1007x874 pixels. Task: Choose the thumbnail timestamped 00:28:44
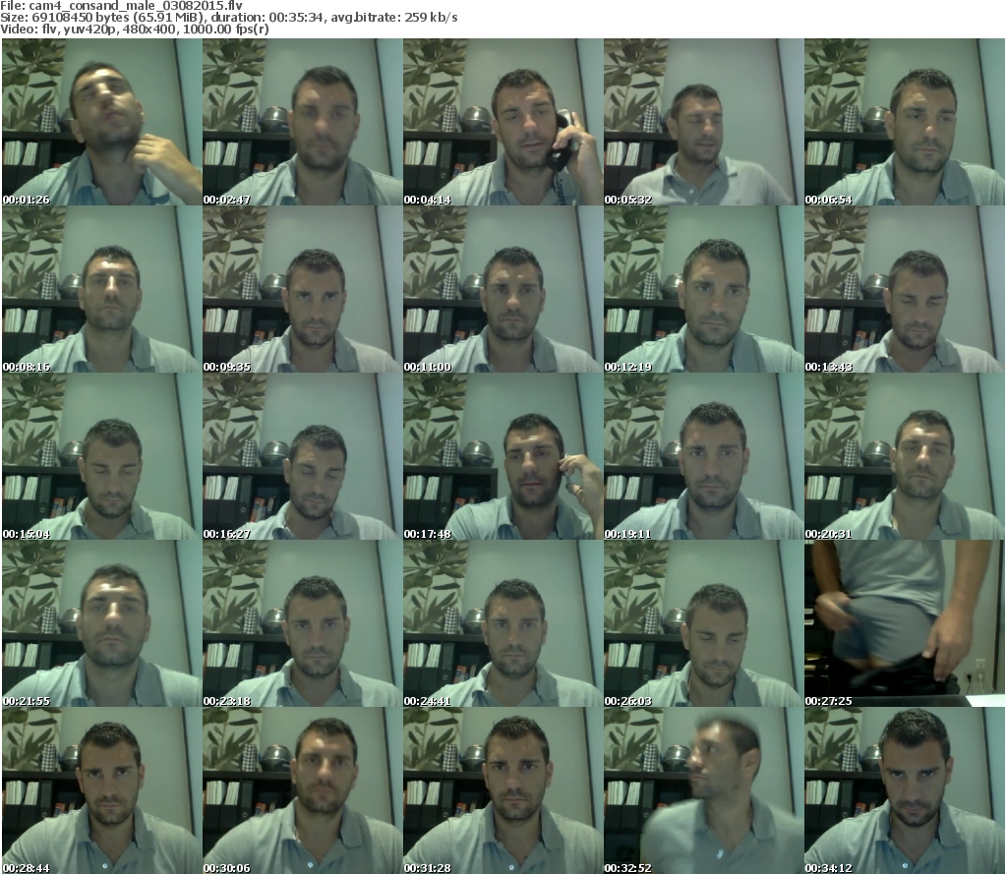(102, 790)
